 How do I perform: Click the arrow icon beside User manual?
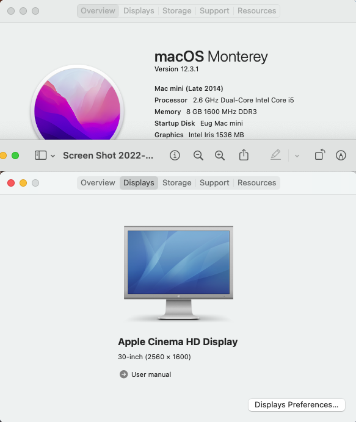[x=124, y=374]
